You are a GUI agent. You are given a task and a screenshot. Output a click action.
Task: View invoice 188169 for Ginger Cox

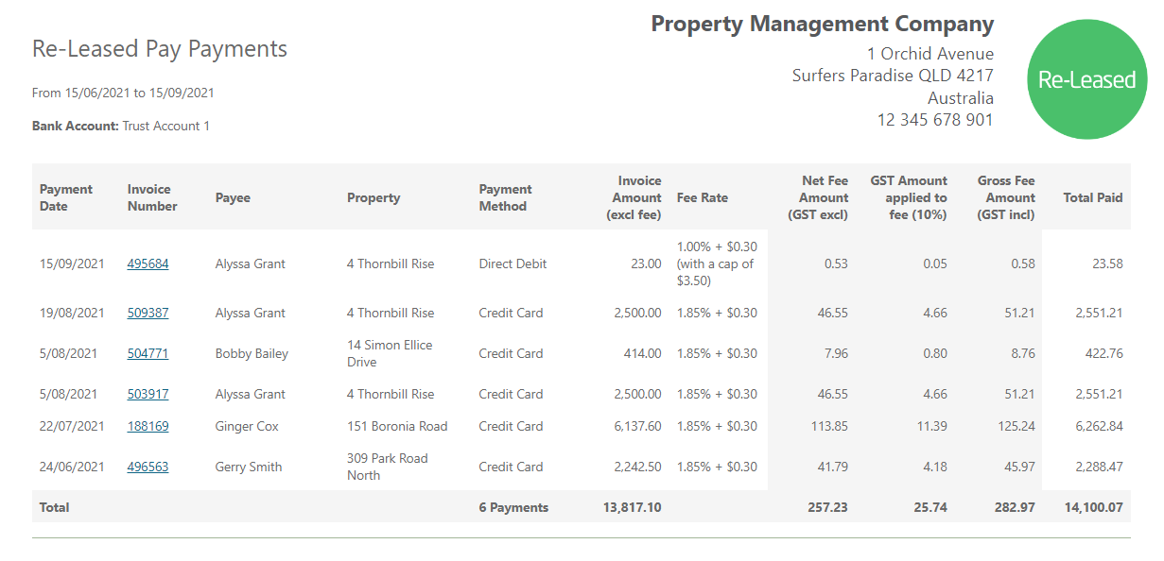(x=148, y=426)
